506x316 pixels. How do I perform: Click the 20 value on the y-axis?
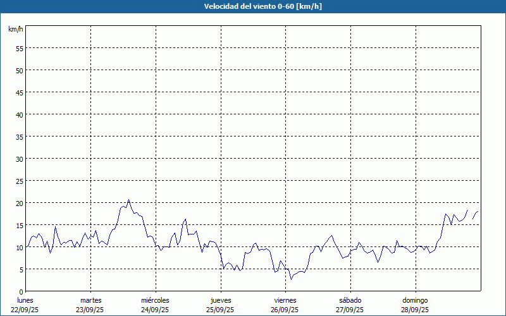[19, 203]
